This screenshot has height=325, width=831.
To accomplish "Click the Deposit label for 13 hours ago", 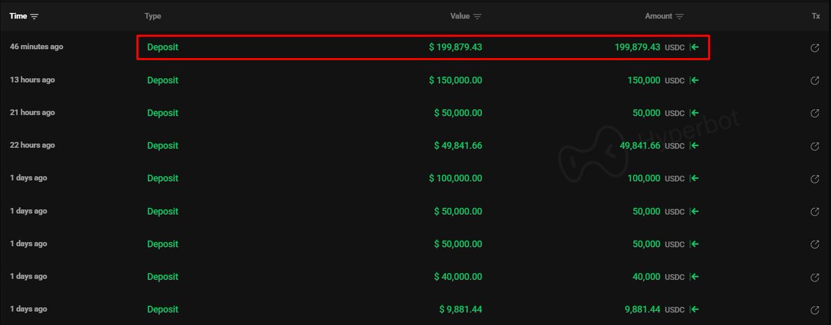I will click(163, 80).
